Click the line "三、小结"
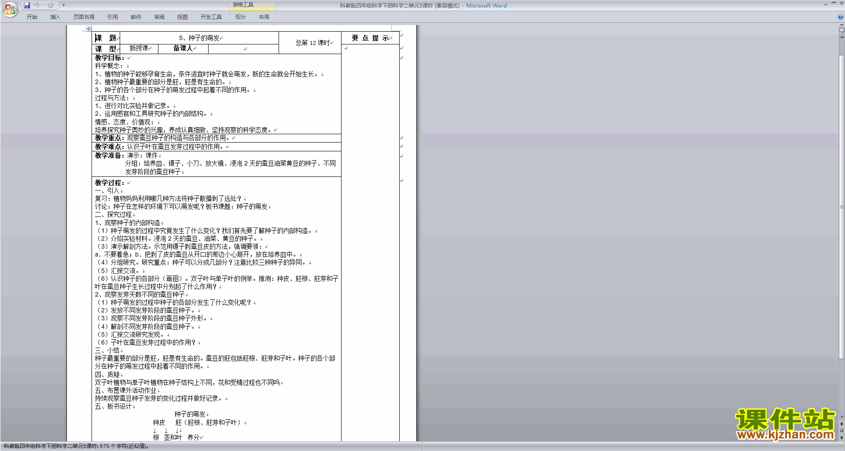The image size is (845, 451). click(107, 351)
